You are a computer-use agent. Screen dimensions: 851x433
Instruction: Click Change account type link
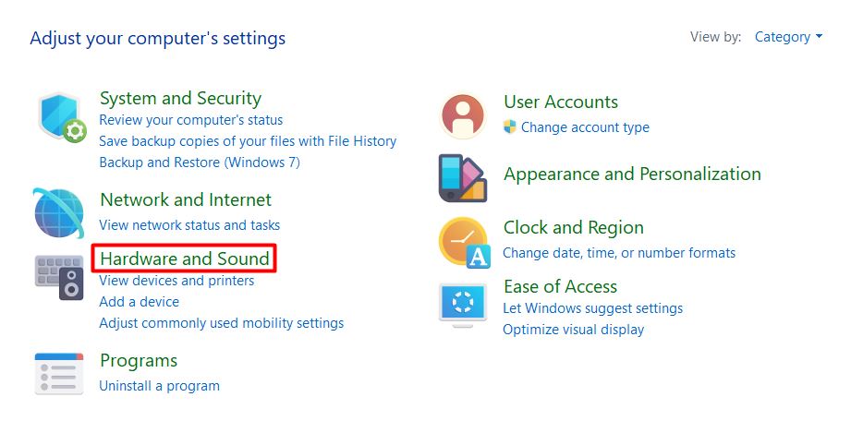(585, 127)
